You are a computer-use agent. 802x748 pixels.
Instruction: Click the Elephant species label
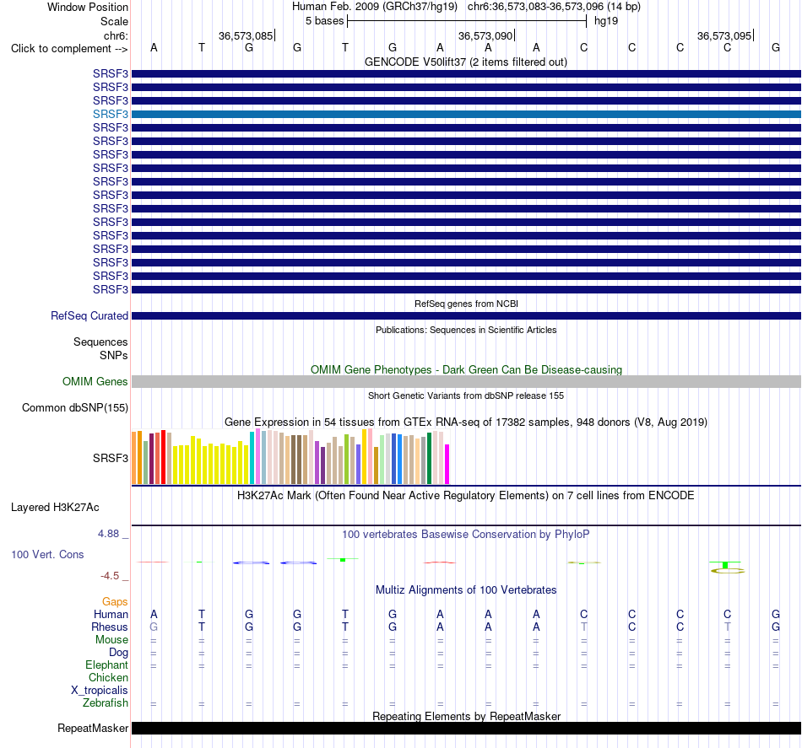106,665
